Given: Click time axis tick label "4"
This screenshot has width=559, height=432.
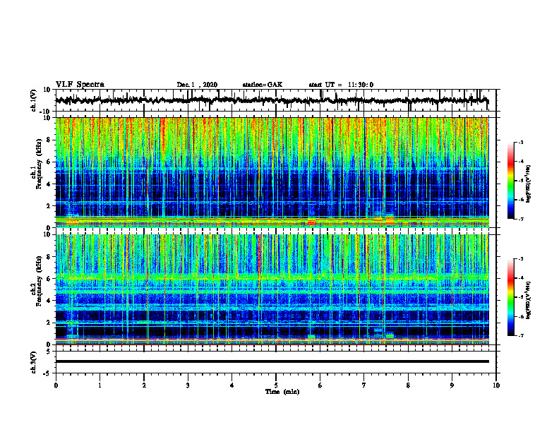Looking at the screenshot, I should click(232, 385).
